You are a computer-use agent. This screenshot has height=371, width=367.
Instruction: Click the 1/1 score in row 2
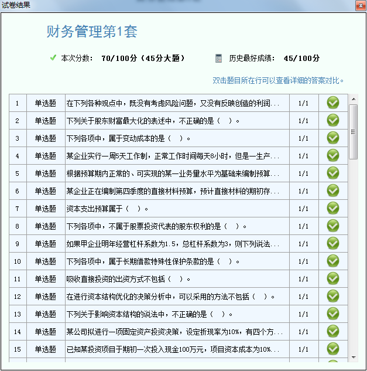click(x=304, y=121)
